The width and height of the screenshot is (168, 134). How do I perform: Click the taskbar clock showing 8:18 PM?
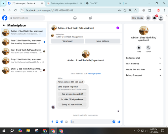pyautogui.click(x=154, y=131)
